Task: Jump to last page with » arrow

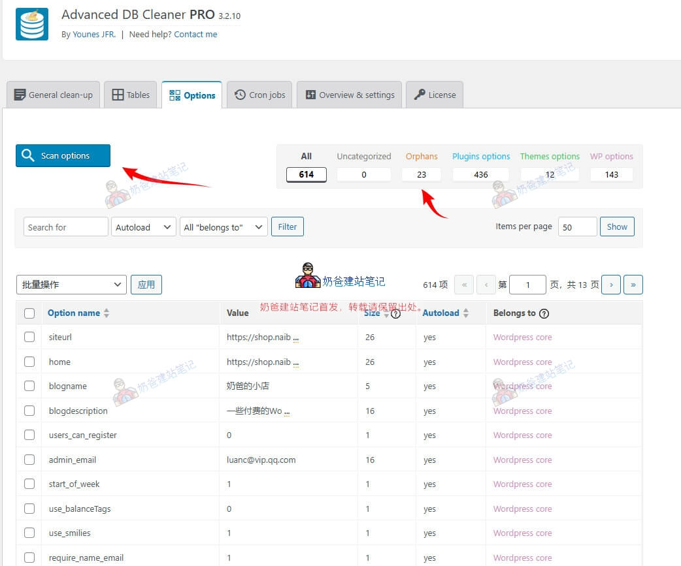Action: pyautogui.click(x=633, y=285)
